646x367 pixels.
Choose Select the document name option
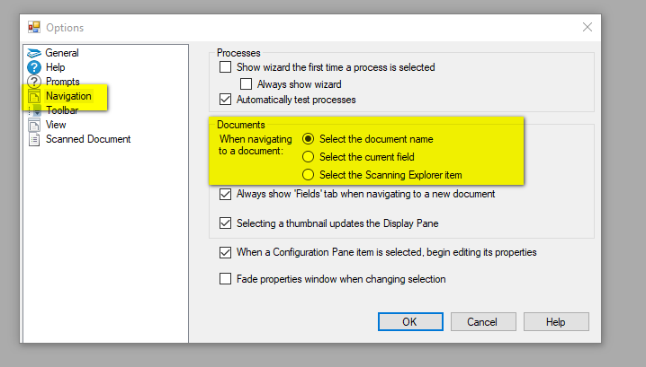(x=309, y=139)
